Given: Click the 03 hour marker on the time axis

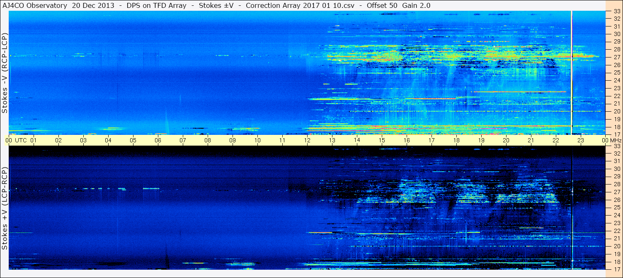Looking at the screenshot, I should tap(83, 140).
